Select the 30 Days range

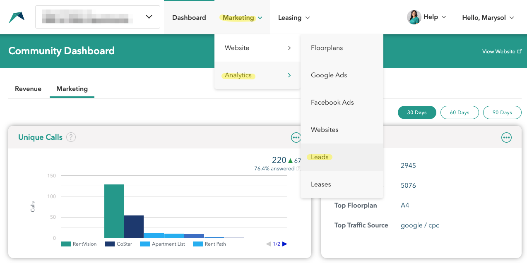coord(417,112)
